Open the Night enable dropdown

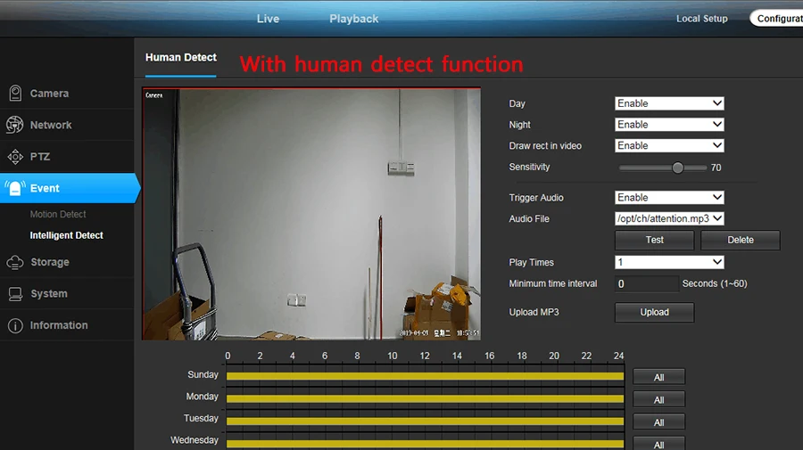[x=669, y=124]
